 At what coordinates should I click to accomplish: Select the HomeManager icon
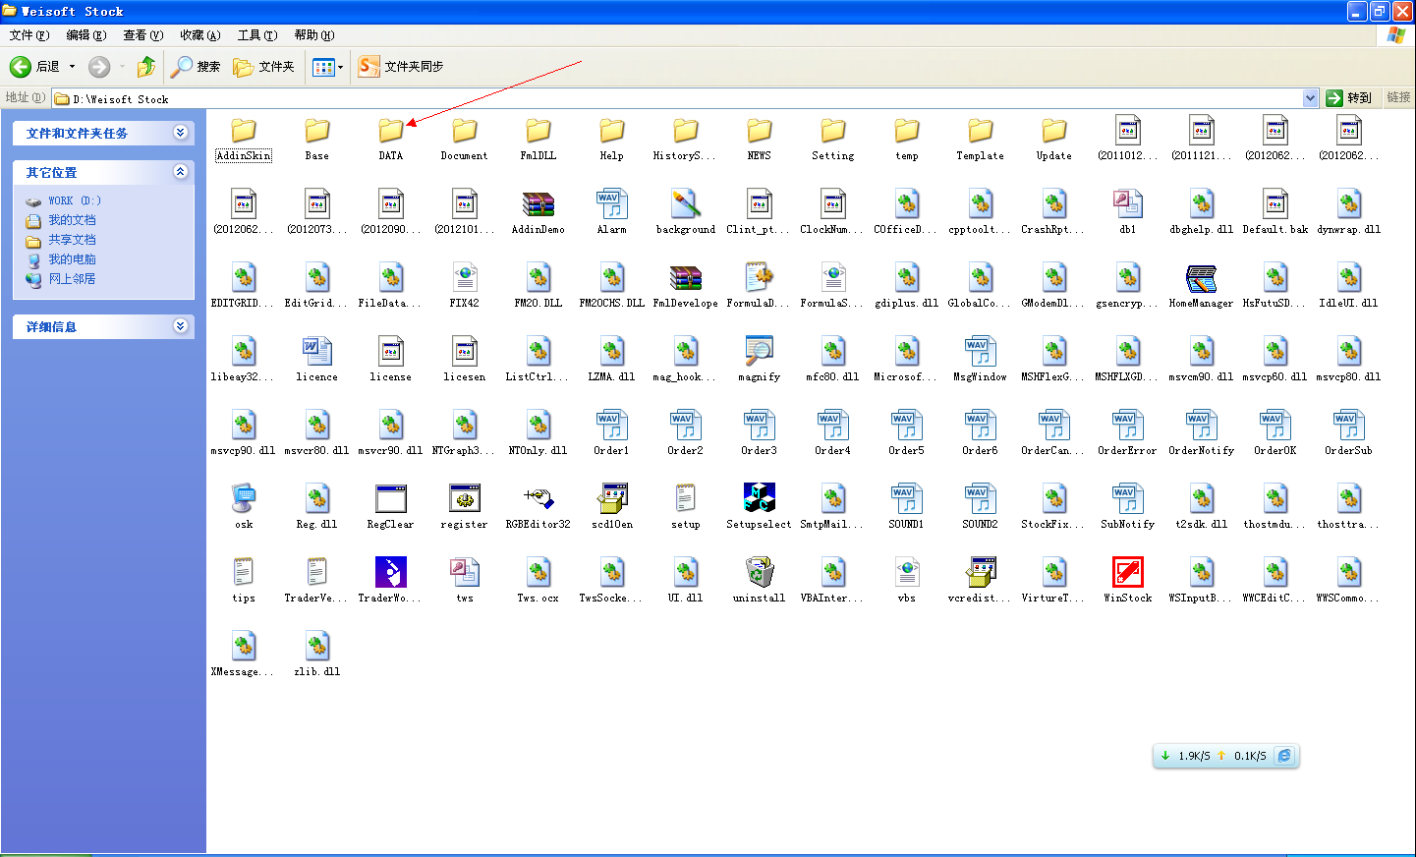1201,279
